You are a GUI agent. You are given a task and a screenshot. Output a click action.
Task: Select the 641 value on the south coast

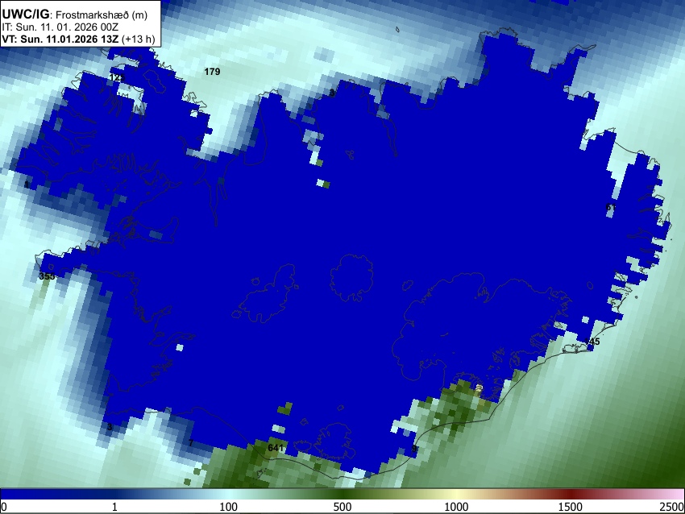coord(276,448)
